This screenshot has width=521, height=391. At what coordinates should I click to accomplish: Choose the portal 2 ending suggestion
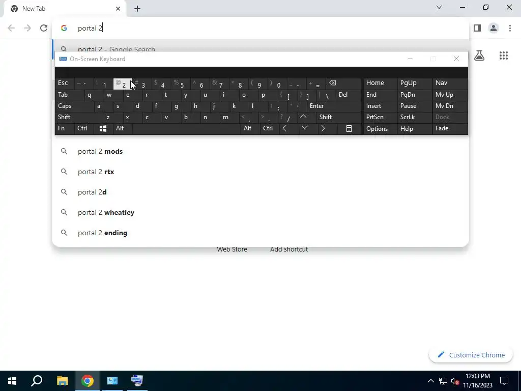pos(260,233)
